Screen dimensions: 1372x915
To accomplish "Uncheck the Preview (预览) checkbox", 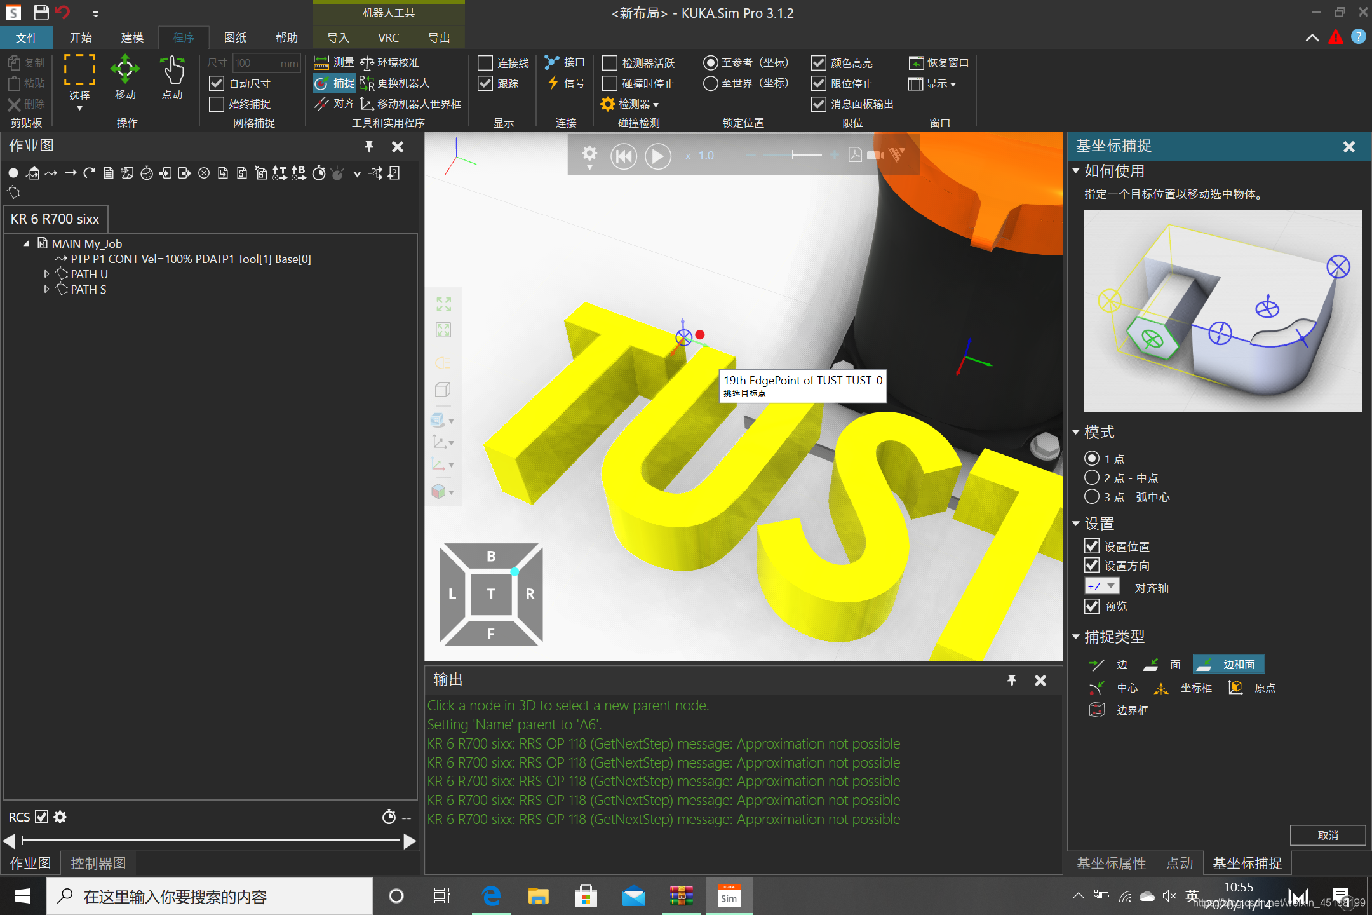I will click(1092, 606).
